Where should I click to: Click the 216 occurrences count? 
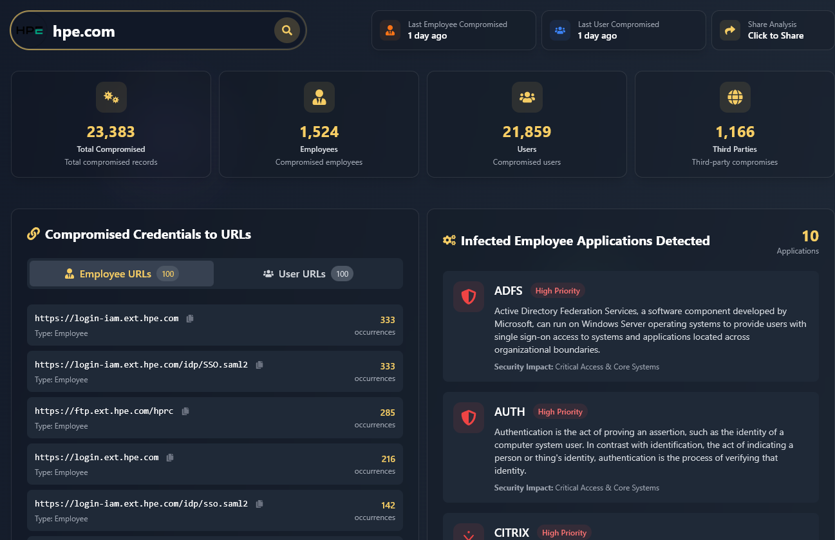pyautogui.click(x=388, y=459)
